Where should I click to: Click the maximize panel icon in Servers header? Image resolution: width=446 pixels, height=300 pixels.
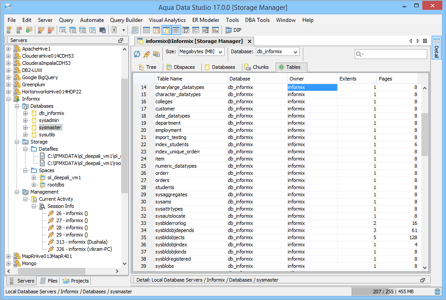(x=121, y=40)
